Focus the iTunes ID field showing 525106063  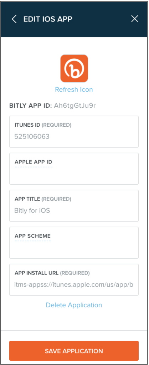click(74, 132)
